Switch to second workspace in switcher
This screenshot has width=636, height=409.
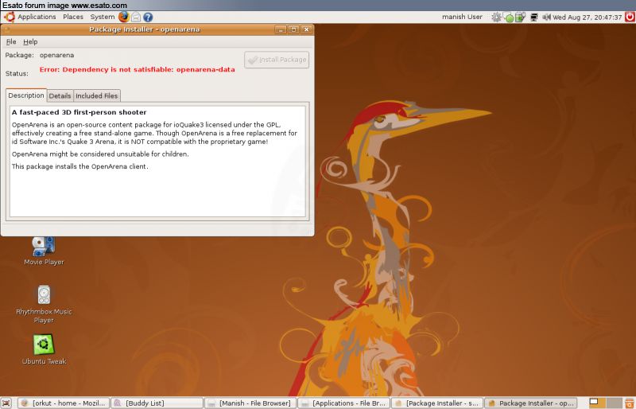(613, 403)
